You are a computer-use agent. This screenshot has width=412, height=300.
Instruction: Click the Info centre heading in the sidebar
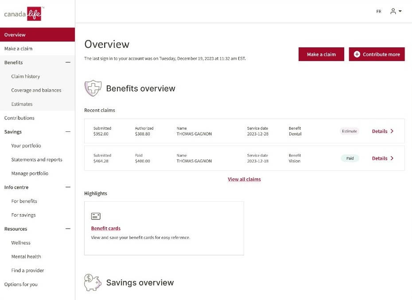coord(16,187)
